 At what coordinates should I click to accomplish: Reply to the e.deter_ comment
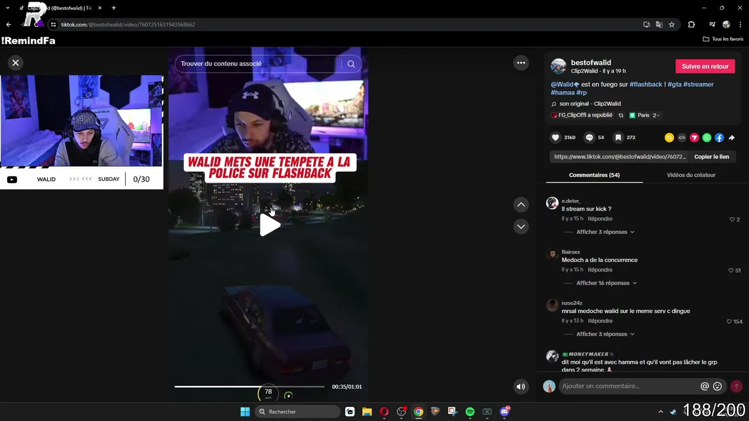point(600,219)
